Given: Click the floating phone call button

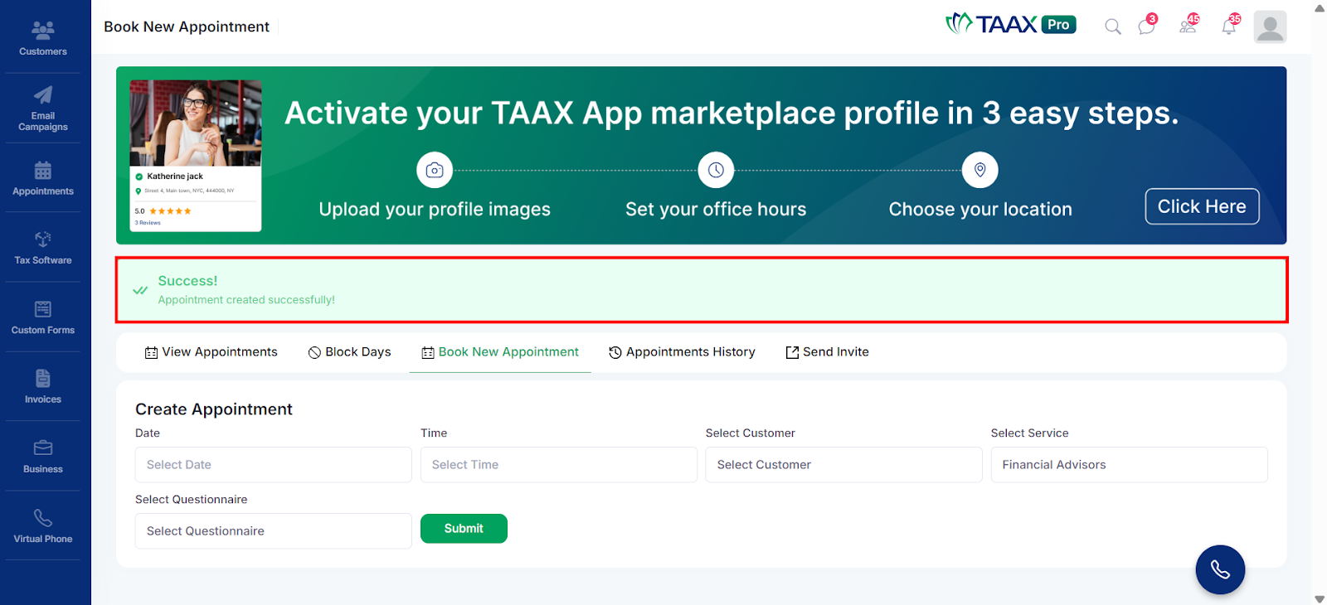Looking at the screenshot, I should [1220, 569].
